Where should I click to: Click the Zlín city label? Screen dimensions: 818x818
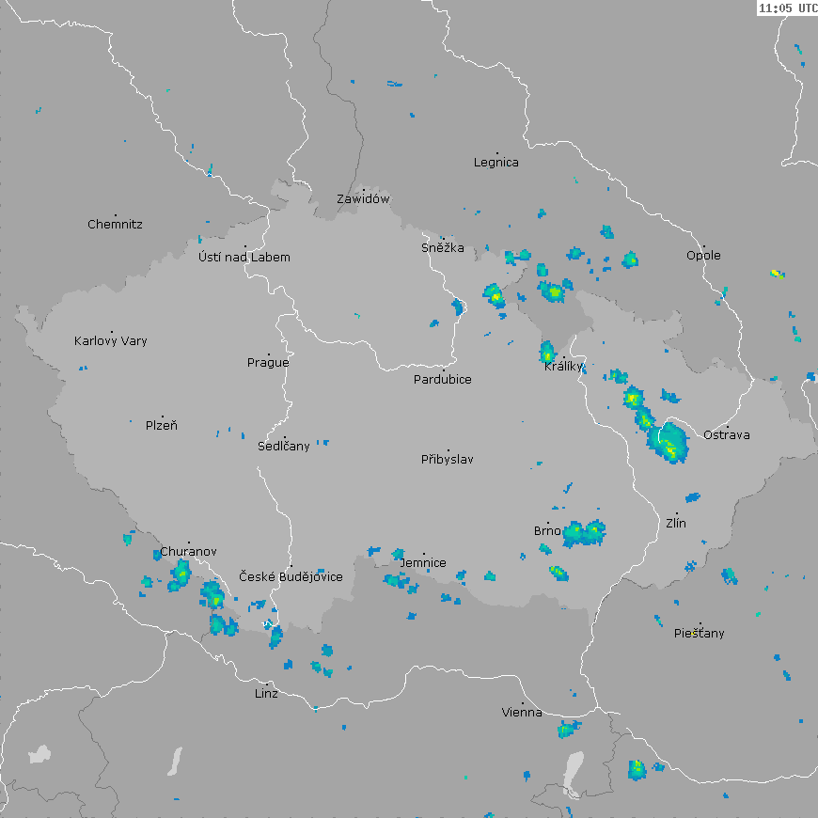[676, 523]
